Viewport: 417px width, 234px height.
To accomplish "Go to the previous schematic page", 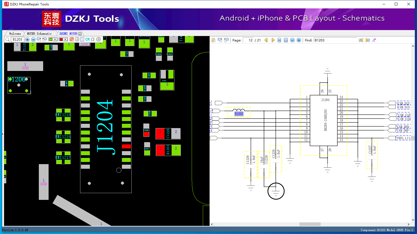I will [266, 40].
